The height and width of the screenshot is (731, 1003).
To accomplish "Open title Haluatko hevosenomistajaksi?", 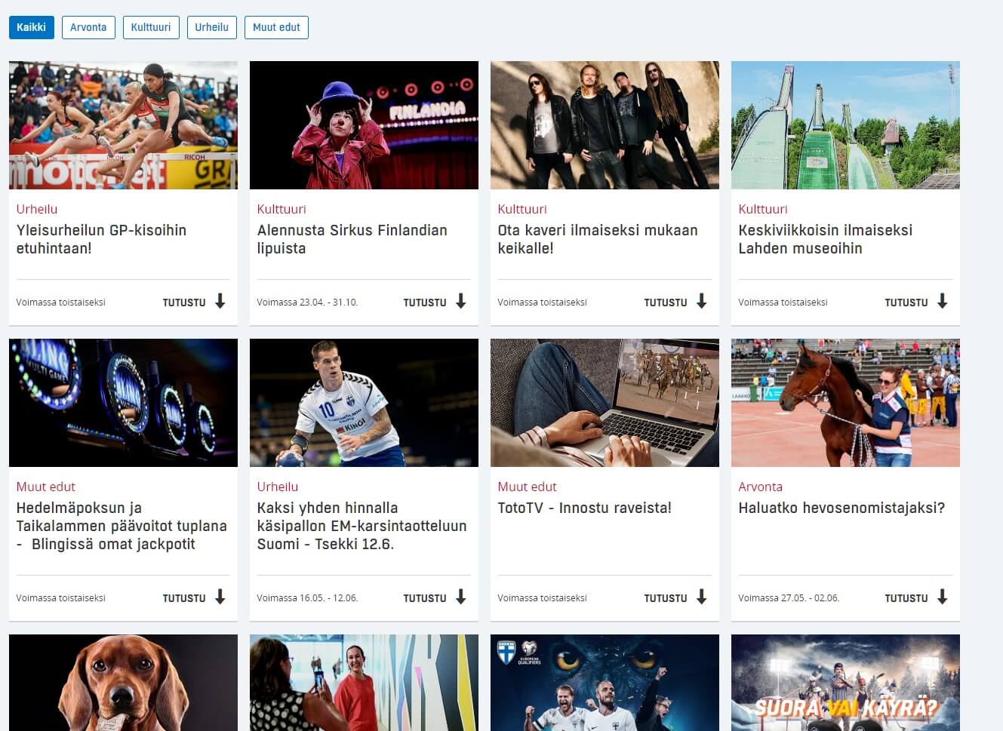I will pyautogui.click(x=841, y=508).
